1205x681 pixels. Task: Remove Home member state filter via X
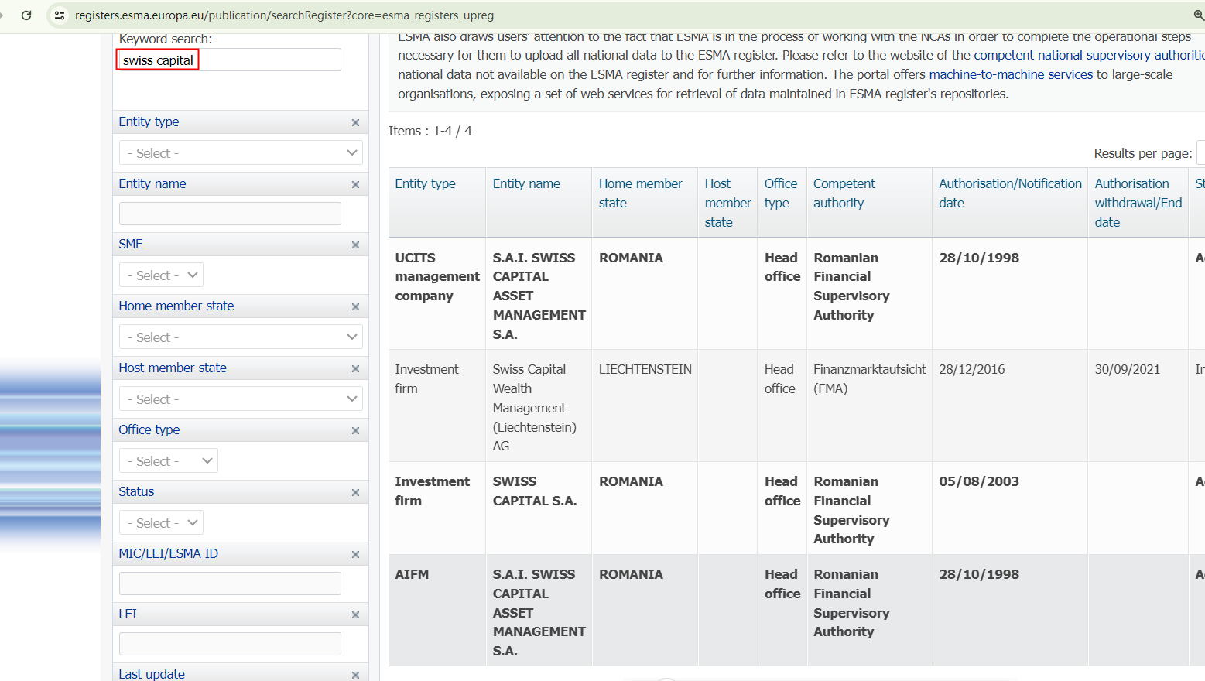355,306
